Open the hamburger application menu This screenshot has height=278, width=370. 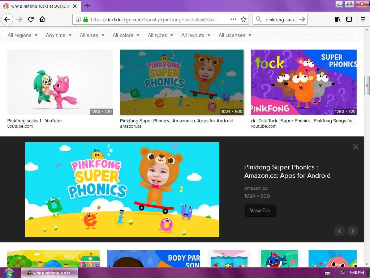click(363, 20)
